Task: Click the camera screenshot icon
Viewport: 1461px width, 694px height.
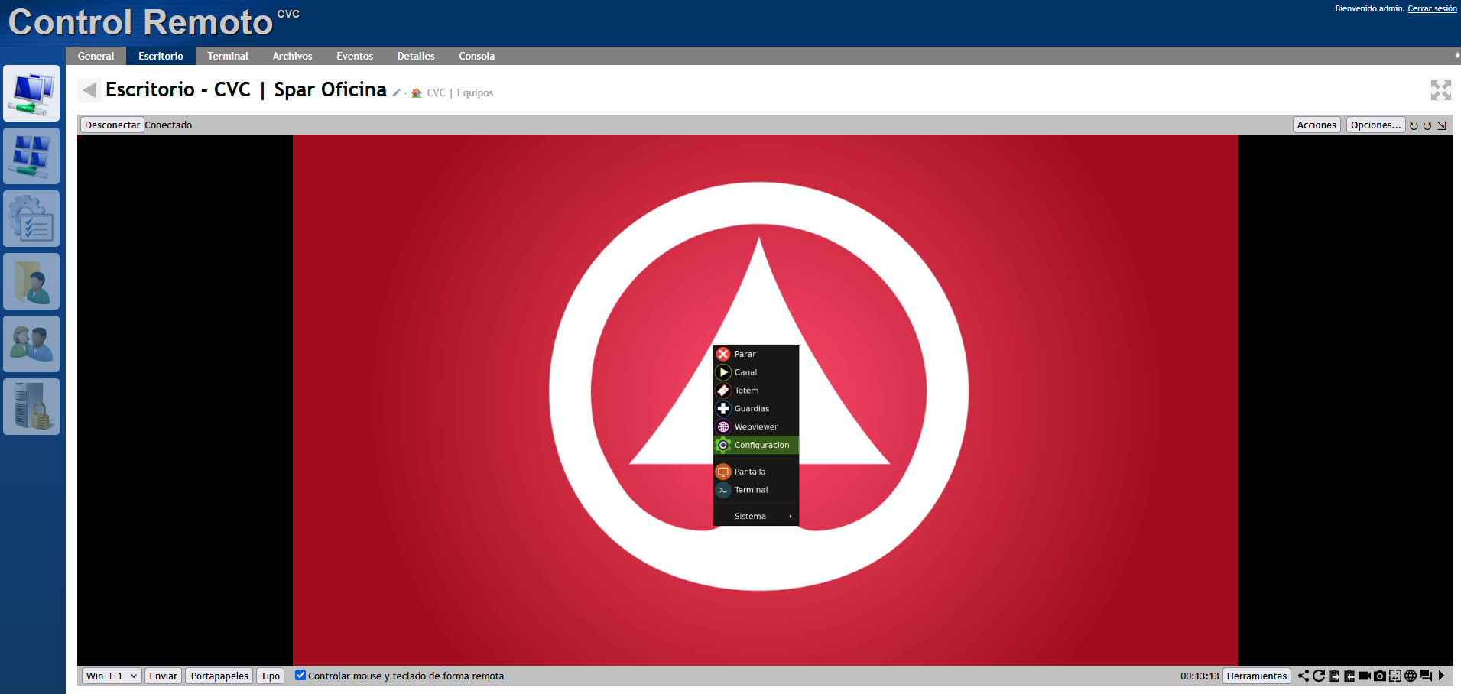Action: pyautogui.click(x=1379, y=676)
